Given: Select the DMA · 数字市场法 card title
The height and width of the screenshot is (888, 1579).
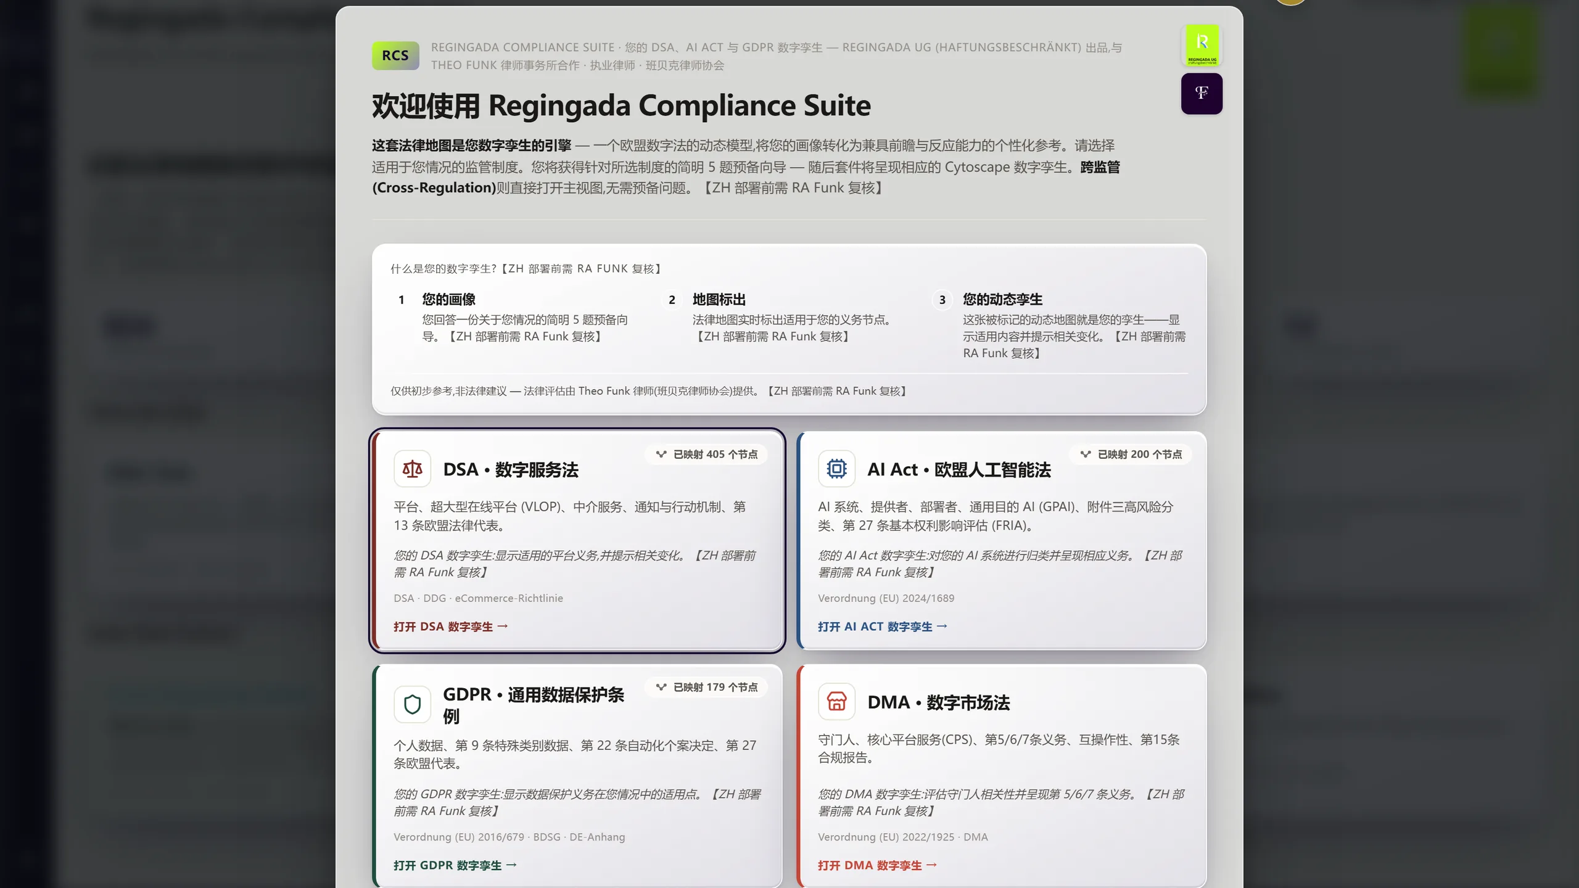Looking at the screenshot, I should tap(939, 702).
